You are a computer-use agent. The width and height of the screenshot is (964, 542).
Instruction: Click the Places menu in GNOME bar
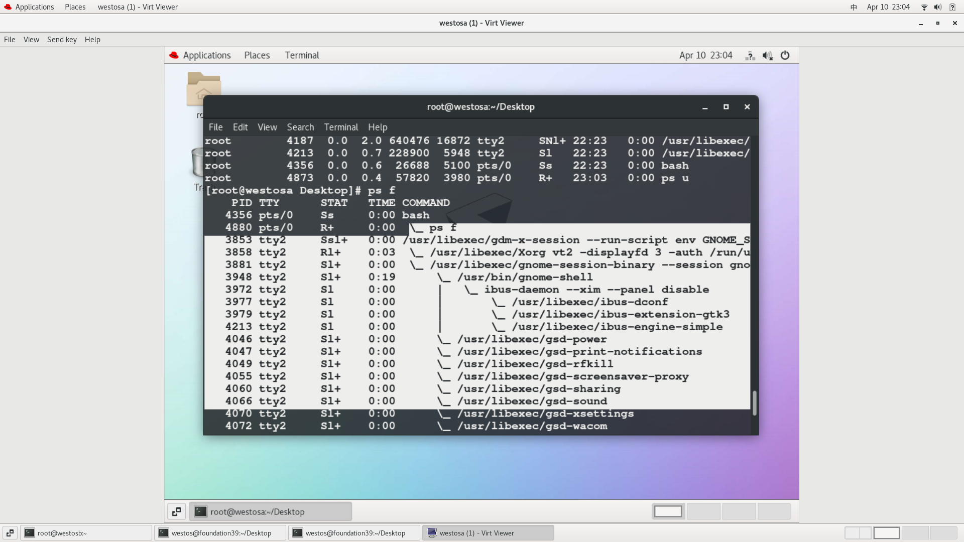tap(257, 55)
